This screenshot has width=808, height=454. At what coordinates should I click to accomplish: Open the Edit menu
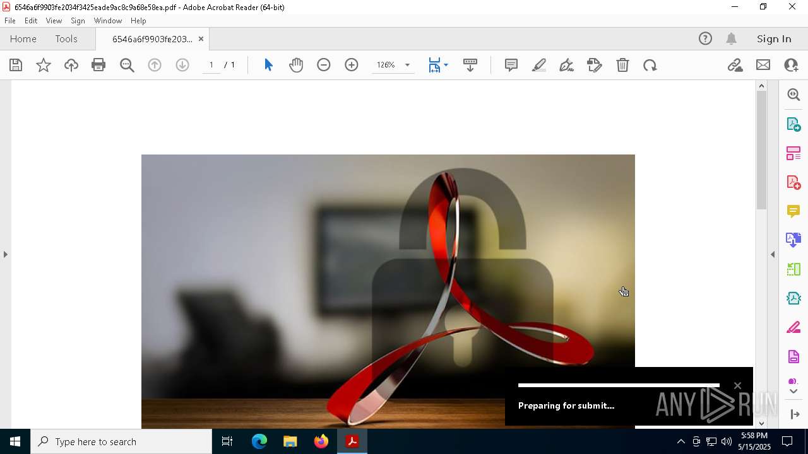(31, 21)
